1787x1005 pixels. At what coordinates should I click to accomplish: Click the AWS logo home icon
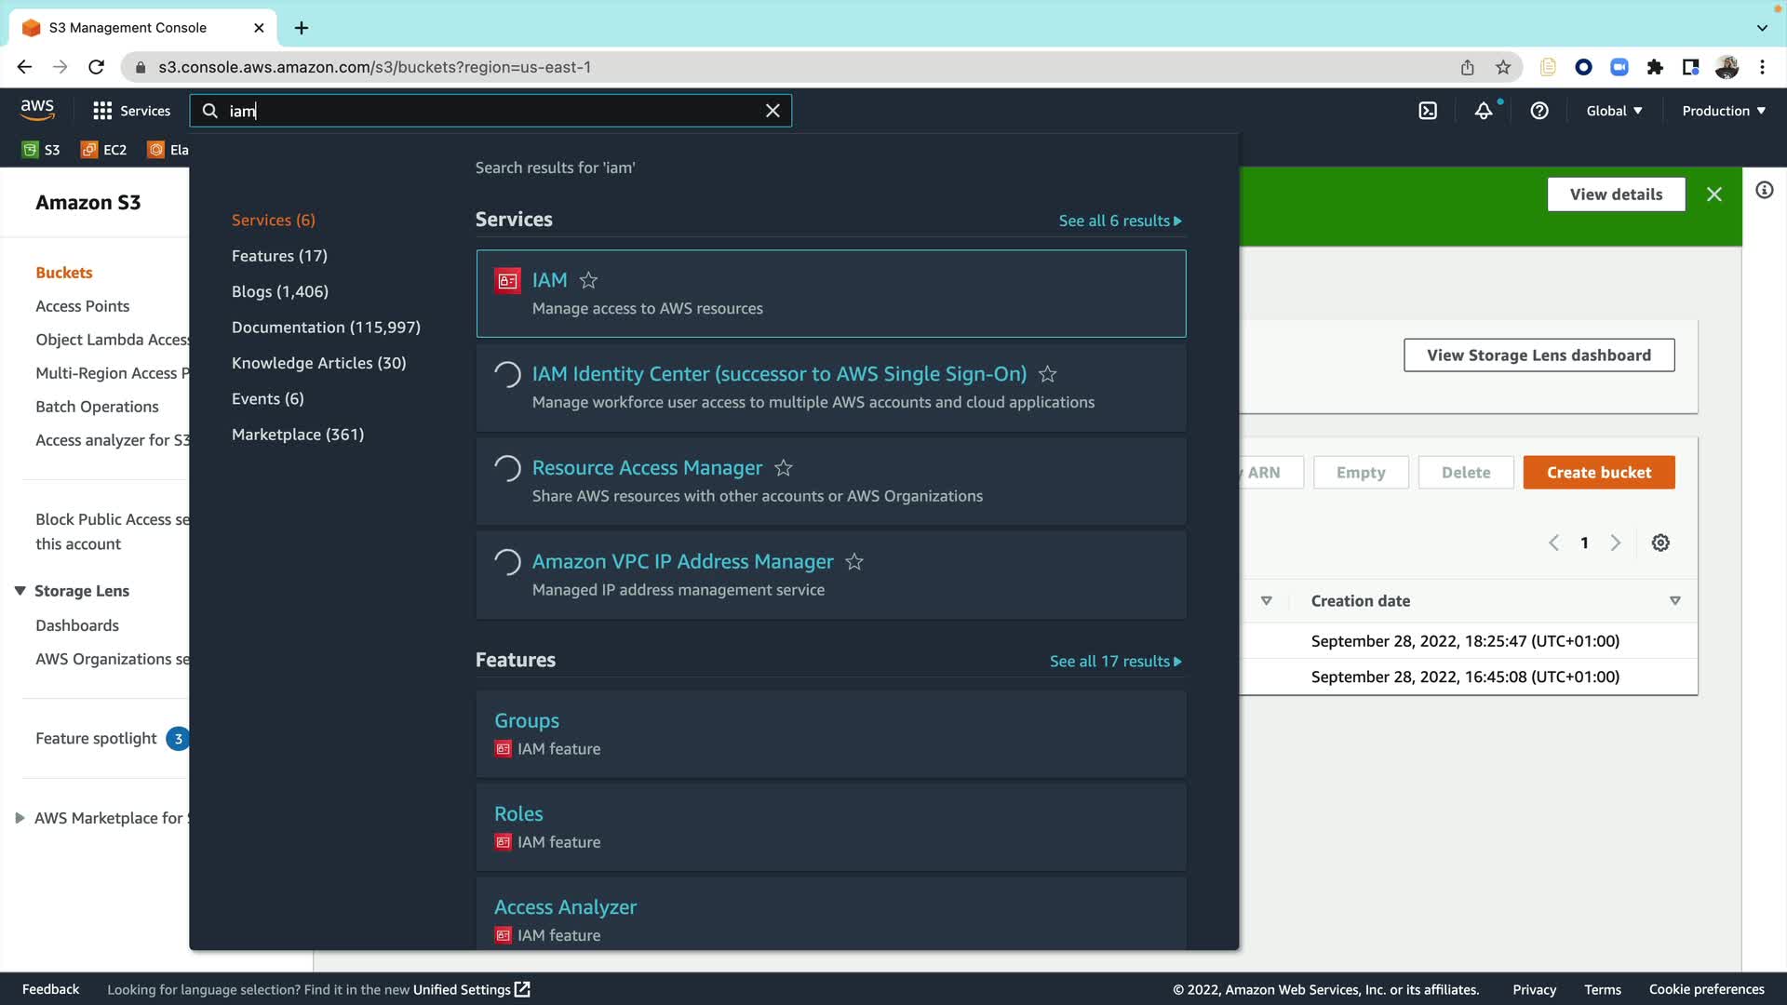(x=37, y=110)
